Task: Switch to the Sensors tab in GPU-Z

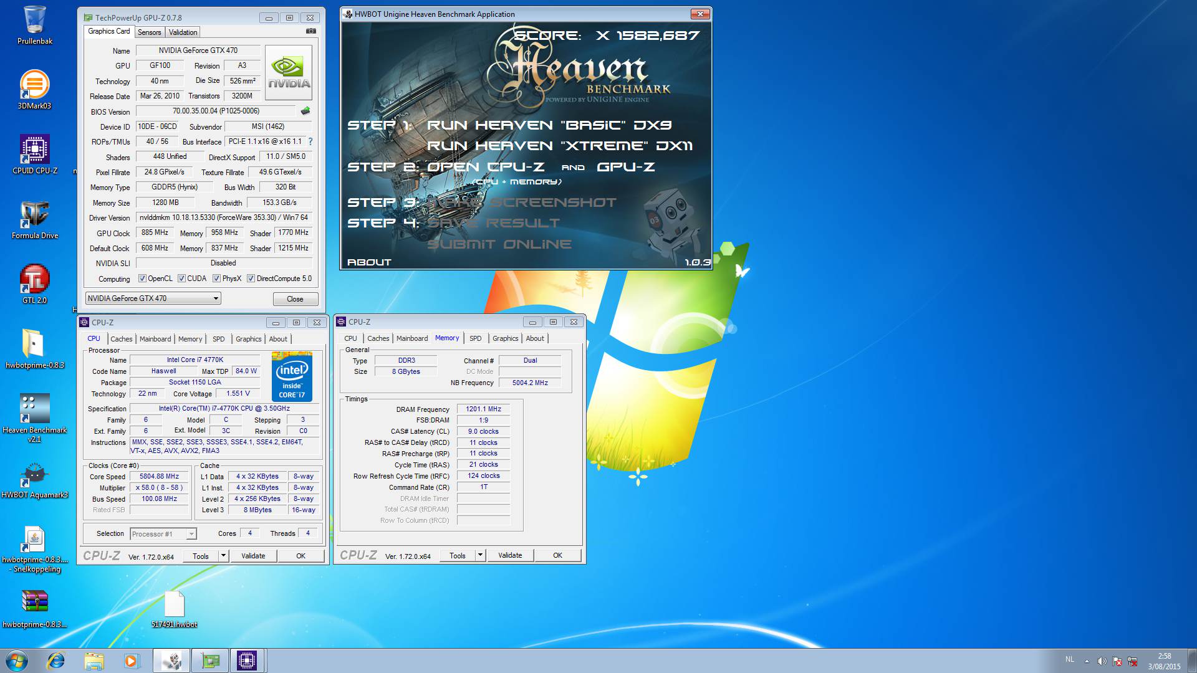Action: (149, 32)
